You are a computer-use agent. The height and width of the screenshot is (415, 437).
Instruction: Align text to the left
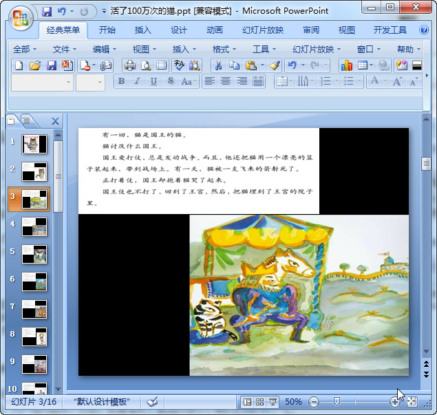coord(210,81)
